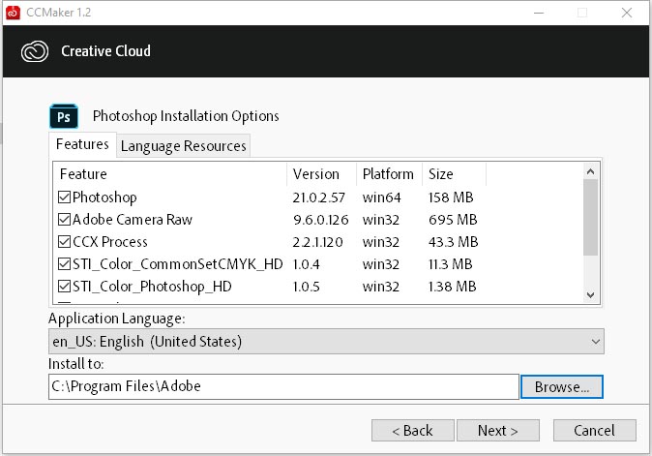The width and height of the screenshot is (652, 456).
Task: Click the Install to path field
Action: (283, 386)
